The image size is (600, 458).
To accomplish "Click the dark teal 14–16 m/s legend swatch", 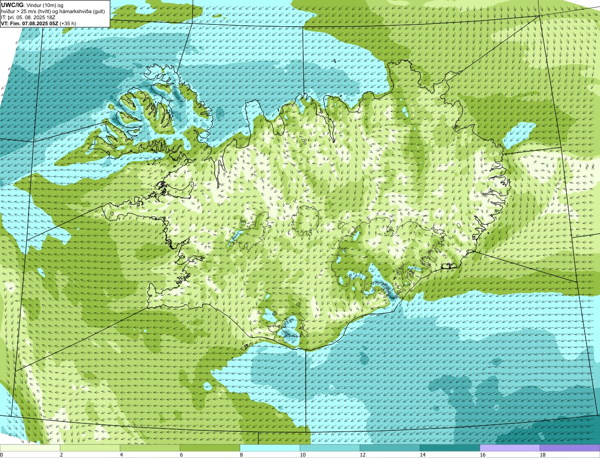I will 450,448.
